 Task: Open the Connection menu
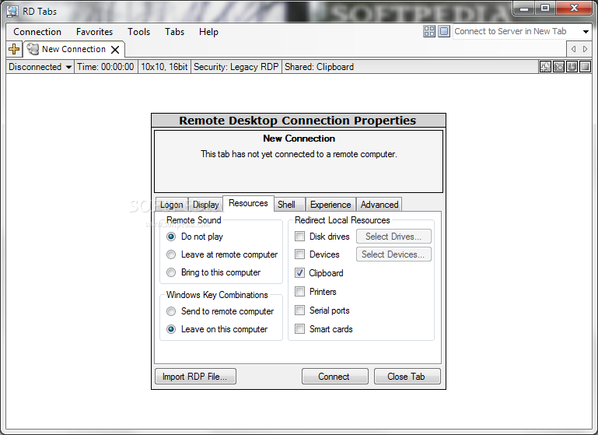tap(37, 32)
